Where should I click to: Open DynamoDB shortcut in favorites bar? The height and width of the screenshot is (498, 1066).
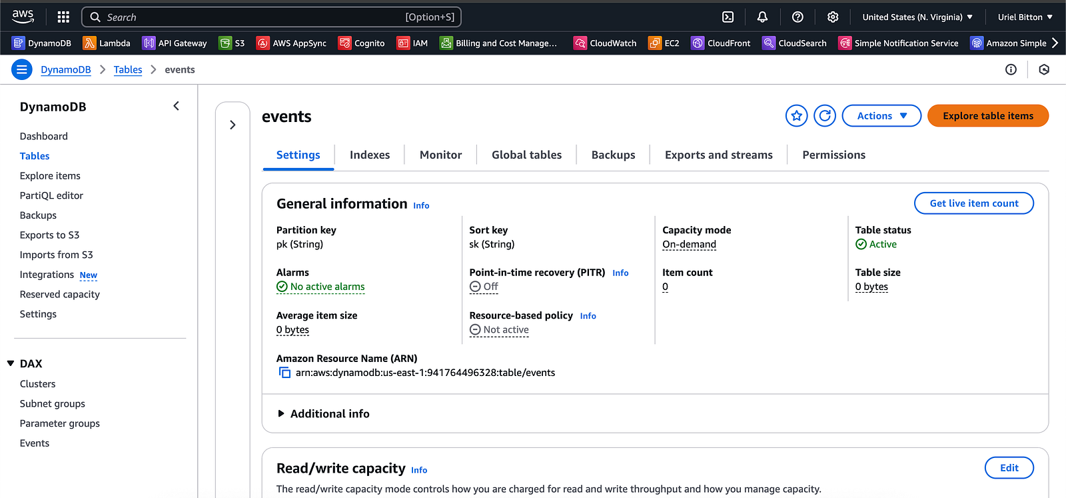[x=41, y=43]
